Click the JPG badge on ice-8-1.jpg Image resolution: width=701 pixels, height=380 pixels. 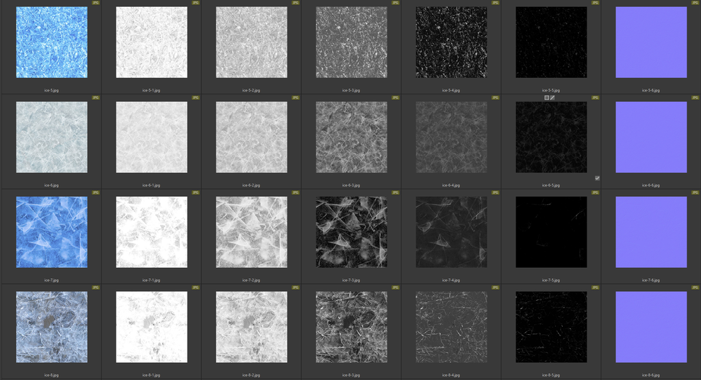(x=196, y=288)
